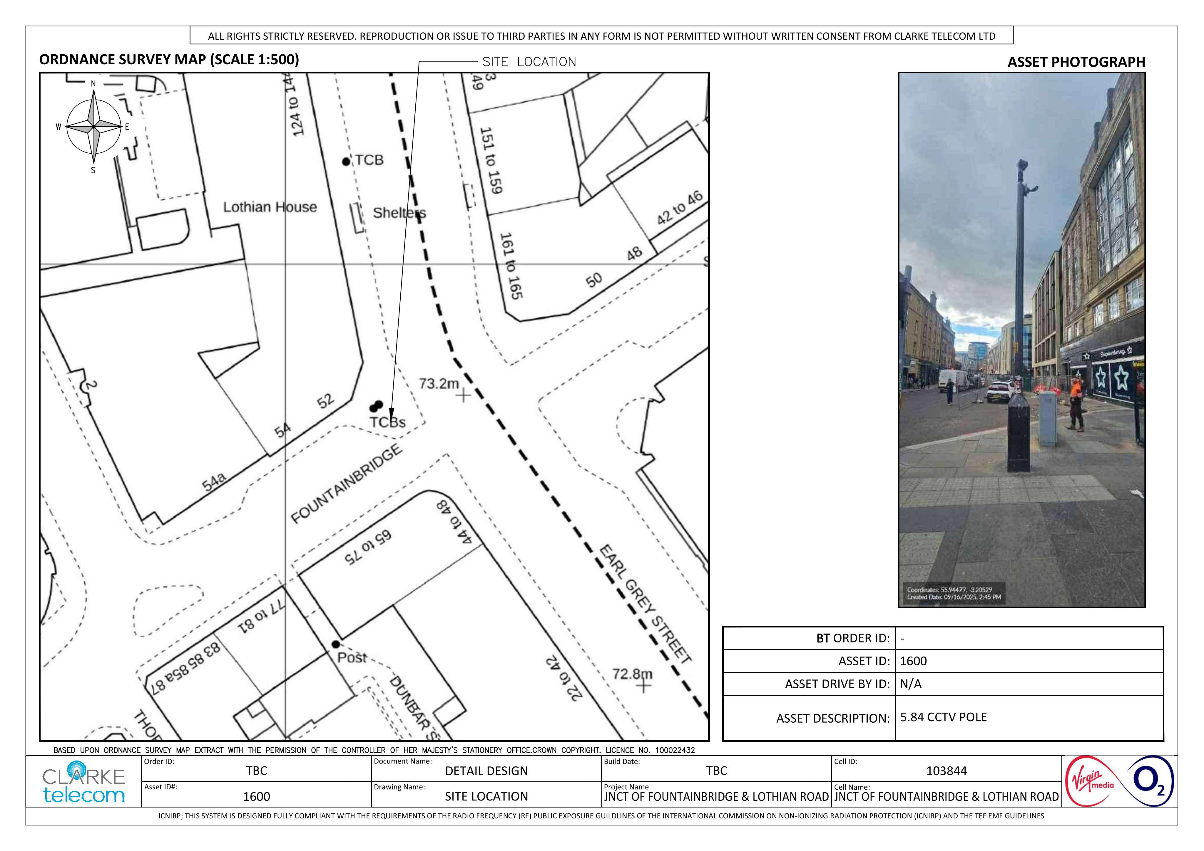This screenshot has width=1204, height=851.
Task: Click the 'N/A' drive-by ID value
Action: [x=911, y=684]
